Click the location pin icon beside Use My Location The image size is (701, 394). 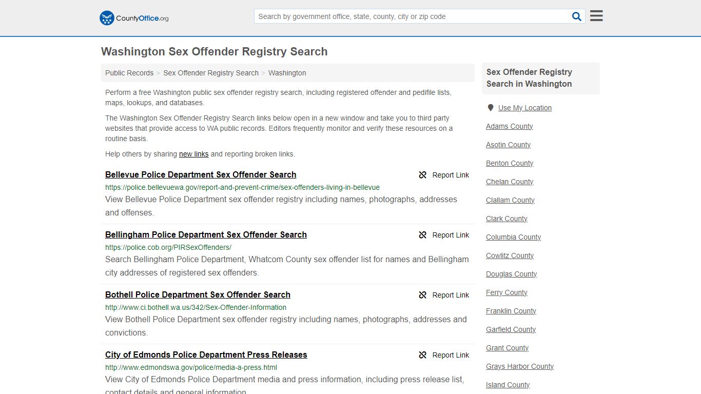pyautogui.click(x=491, y=108)
